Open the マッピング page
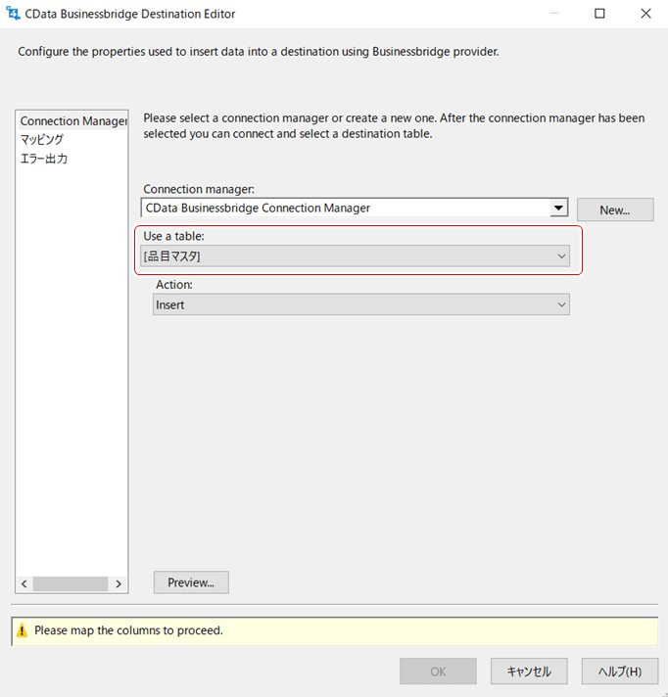This screenshot has height=697, width=668. tap(42, 140)
